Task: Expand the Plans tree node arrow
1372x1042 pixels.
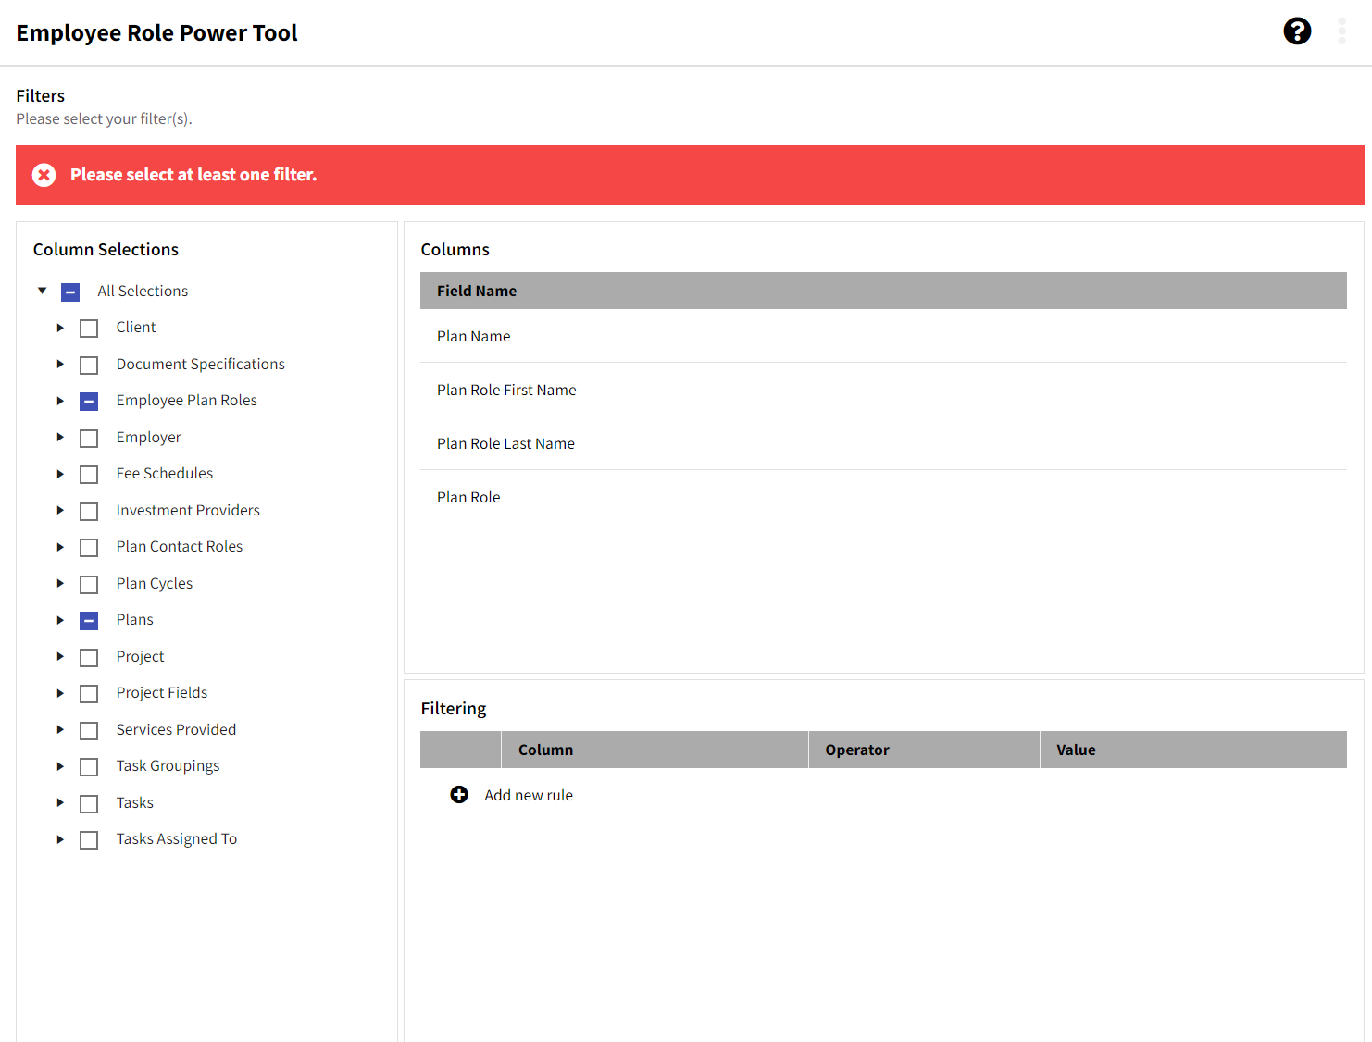Action: 60,620
